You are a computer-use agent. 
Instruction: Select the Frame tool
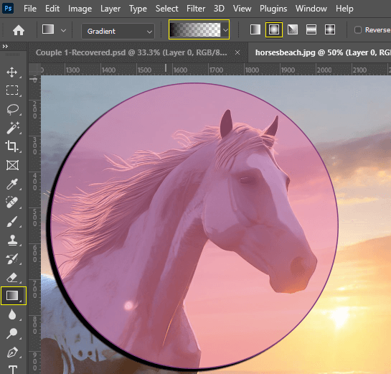(x=12, y=165)
